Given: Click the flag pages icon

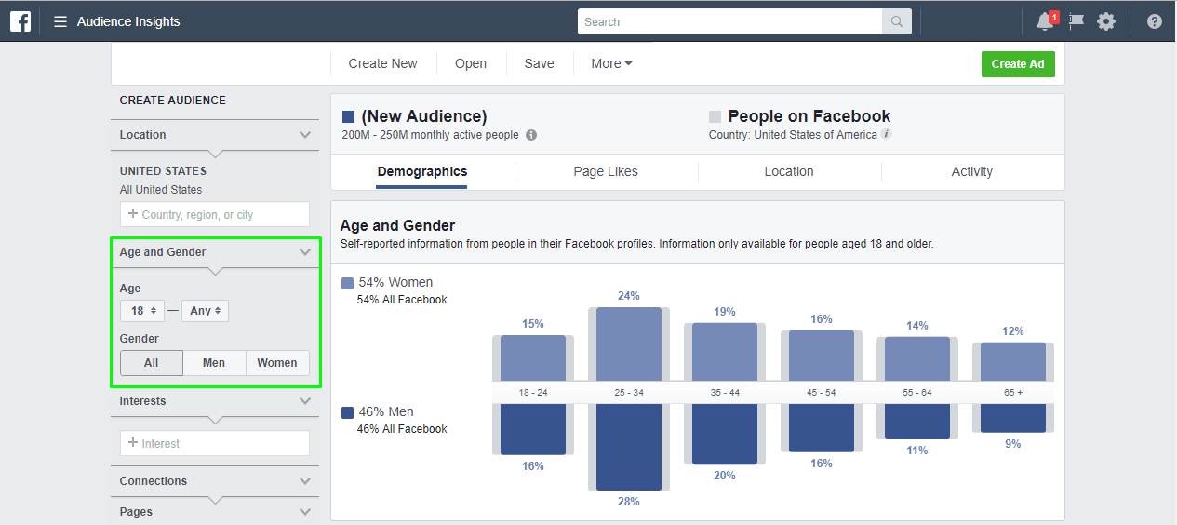Looking at the screenshot, I should (x=1077, y=21).
